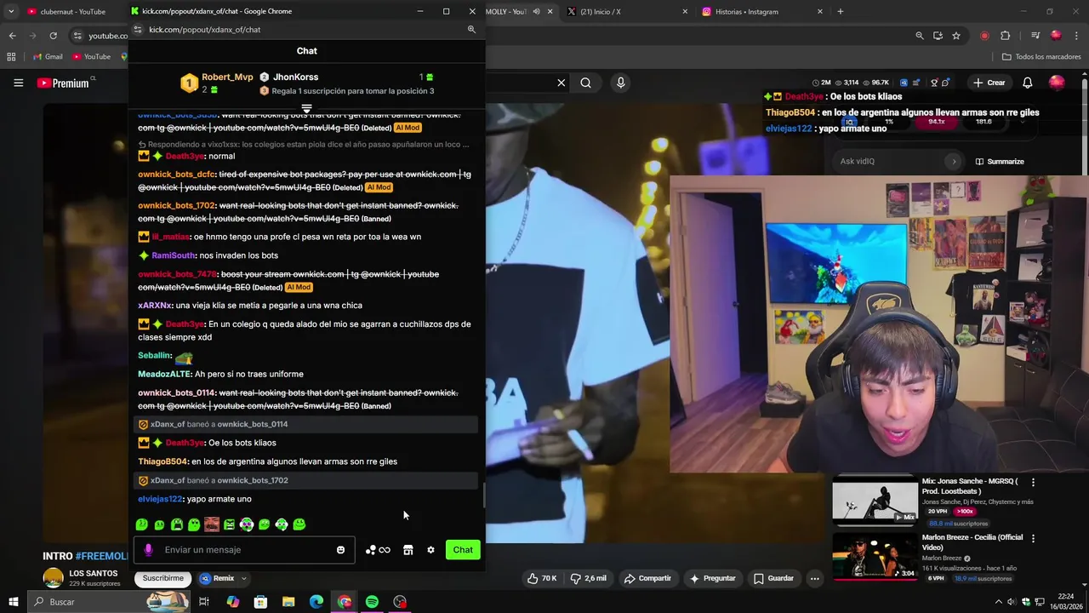1089x613 pixels.
Task: Open Chrome extensions puzzle icon
Action: click(x=1006, y=36)
